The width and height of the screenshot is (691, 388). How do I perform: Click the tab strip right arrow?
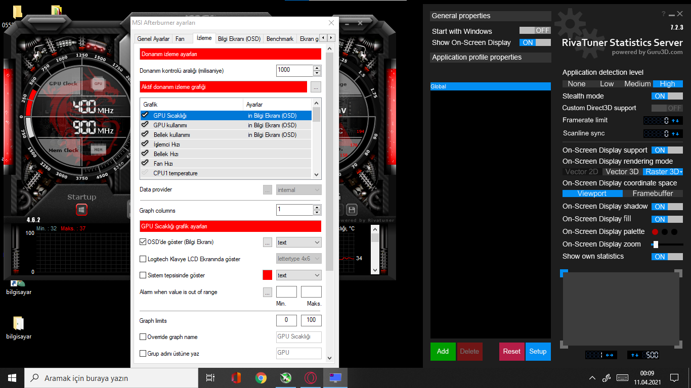pos(331,38)
